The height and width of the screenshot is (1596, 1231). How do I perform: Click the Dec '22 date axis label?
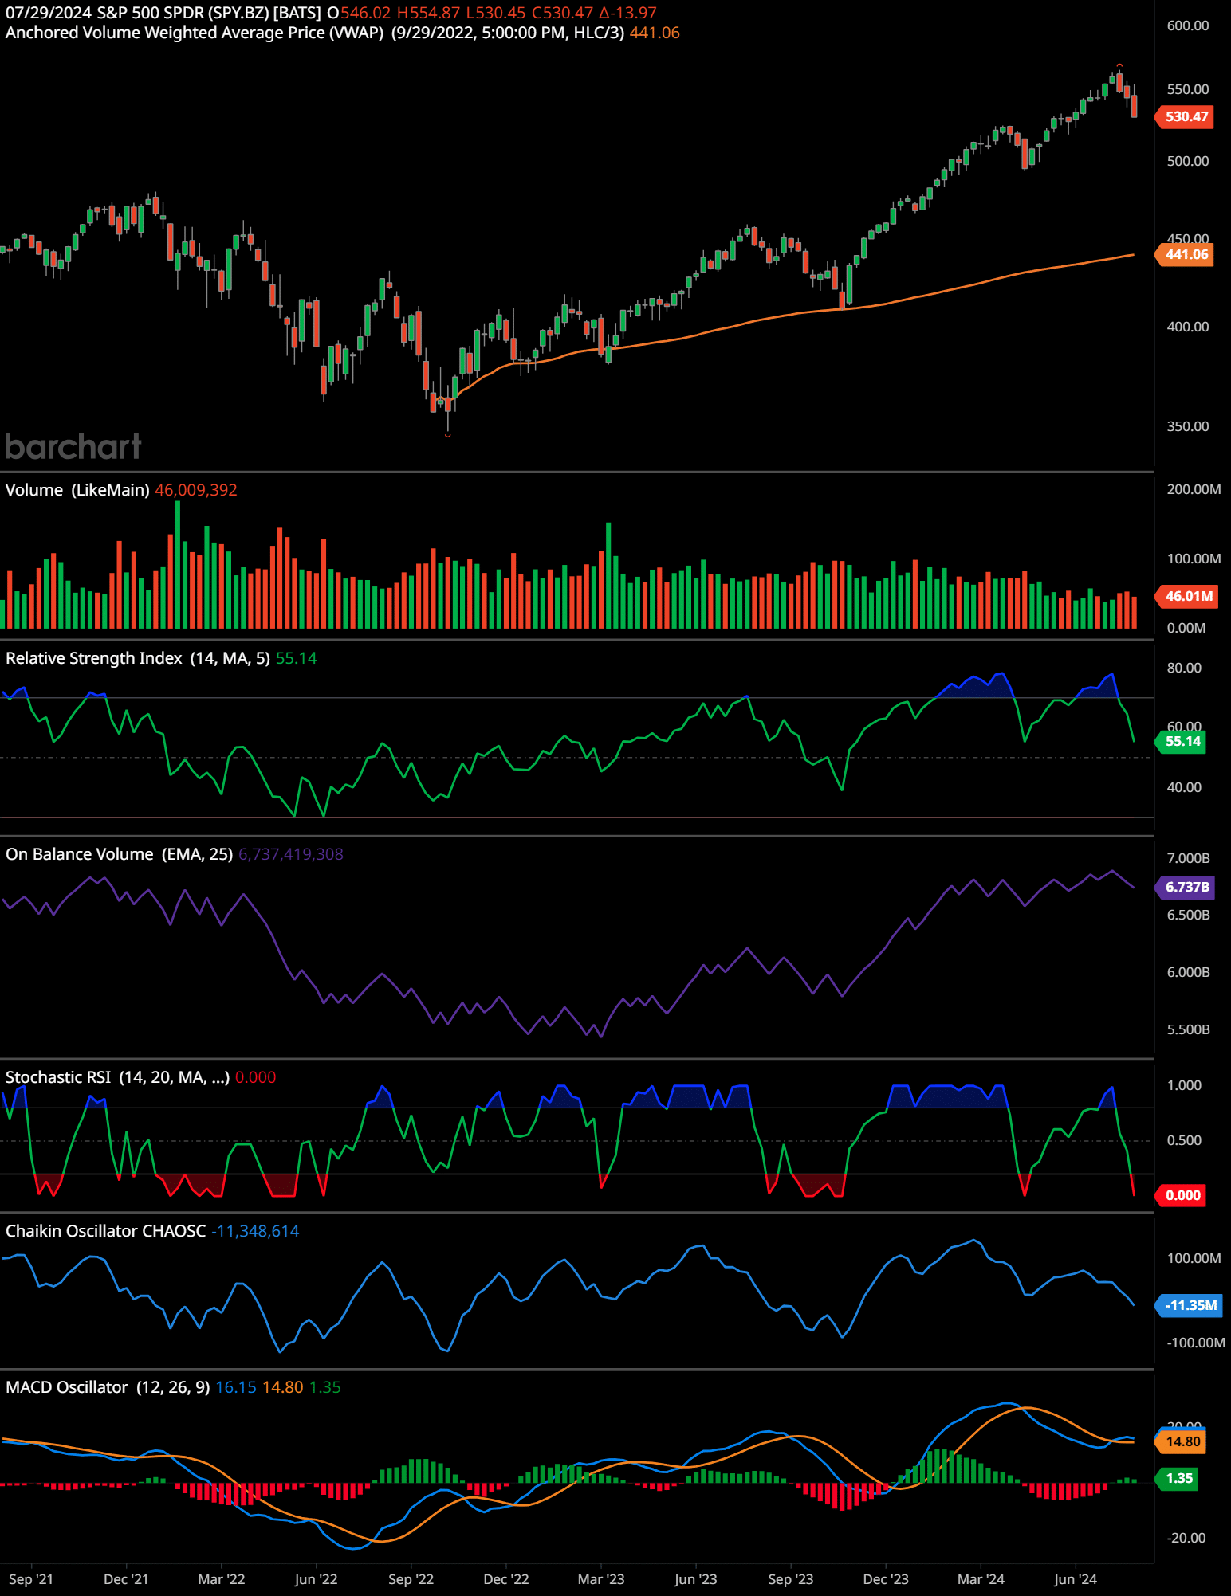(506, 1579)
